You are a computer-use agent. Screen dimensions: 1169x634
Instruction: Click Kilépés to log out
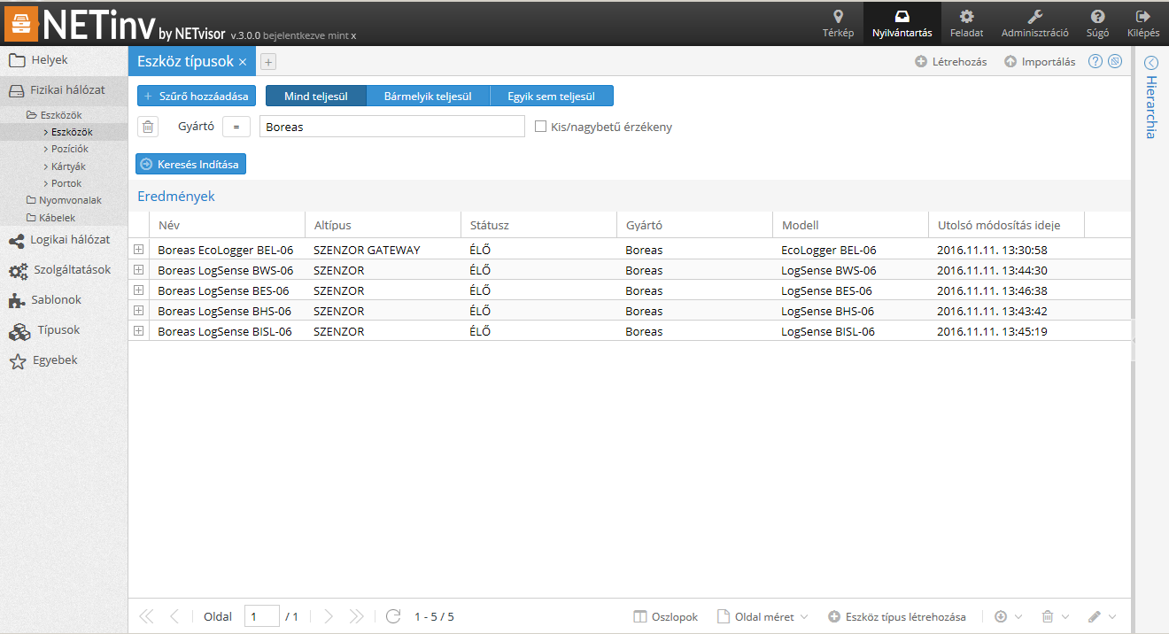[1142, 24]
